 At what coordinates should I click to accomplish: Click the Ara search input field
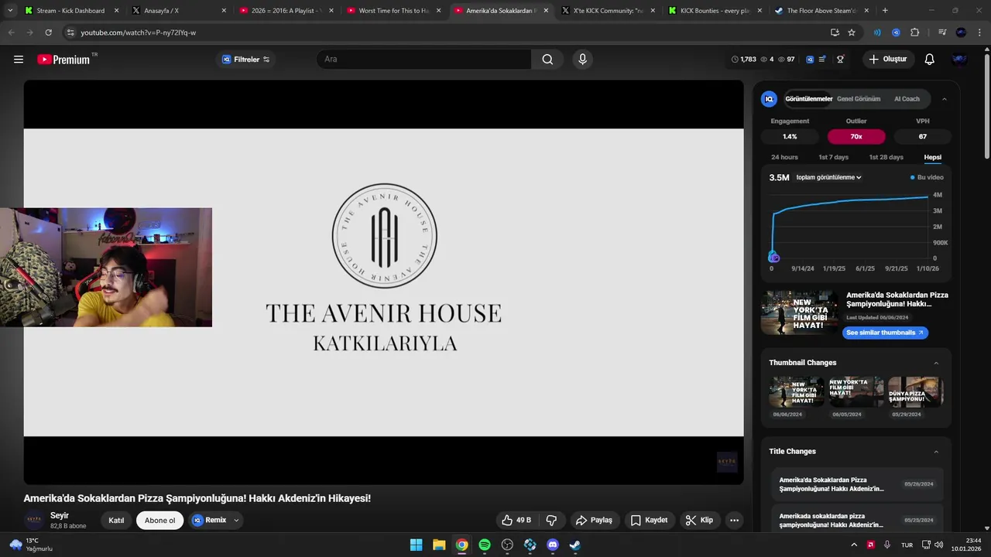(424, 60)
